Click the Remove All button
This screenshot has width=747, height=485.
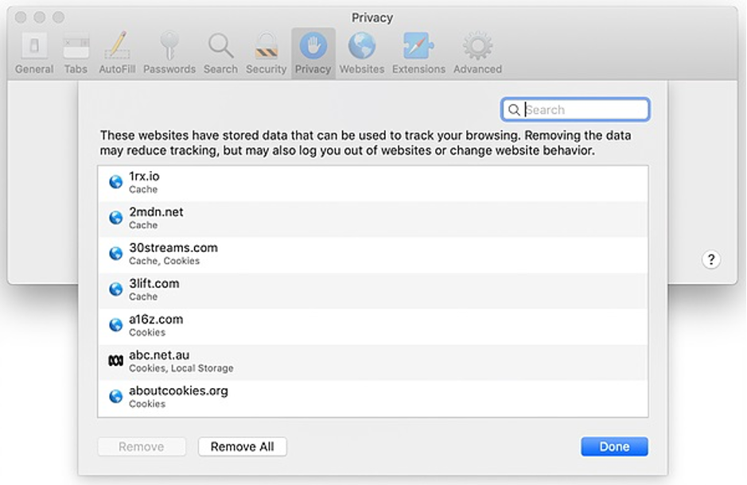pyautogui.click(x=243, y=447)
